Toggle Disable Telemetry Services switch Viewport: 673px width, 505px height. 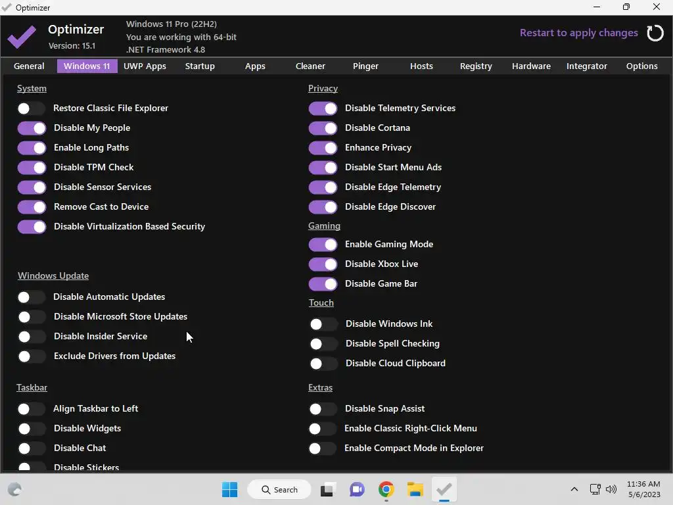(323, 108)
